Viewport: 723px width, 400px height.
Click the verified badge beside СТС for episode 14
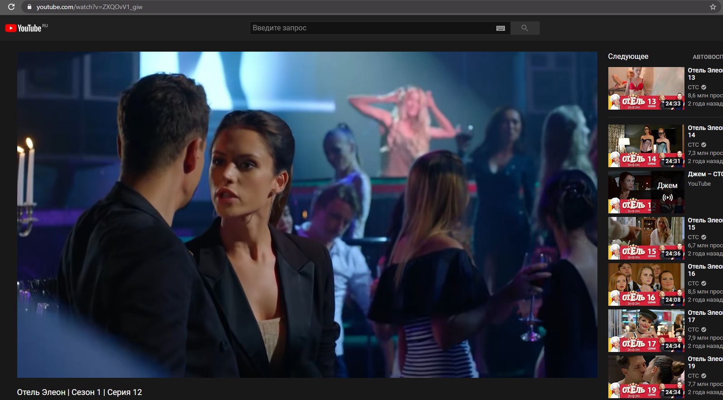click(x=704, y=145)
